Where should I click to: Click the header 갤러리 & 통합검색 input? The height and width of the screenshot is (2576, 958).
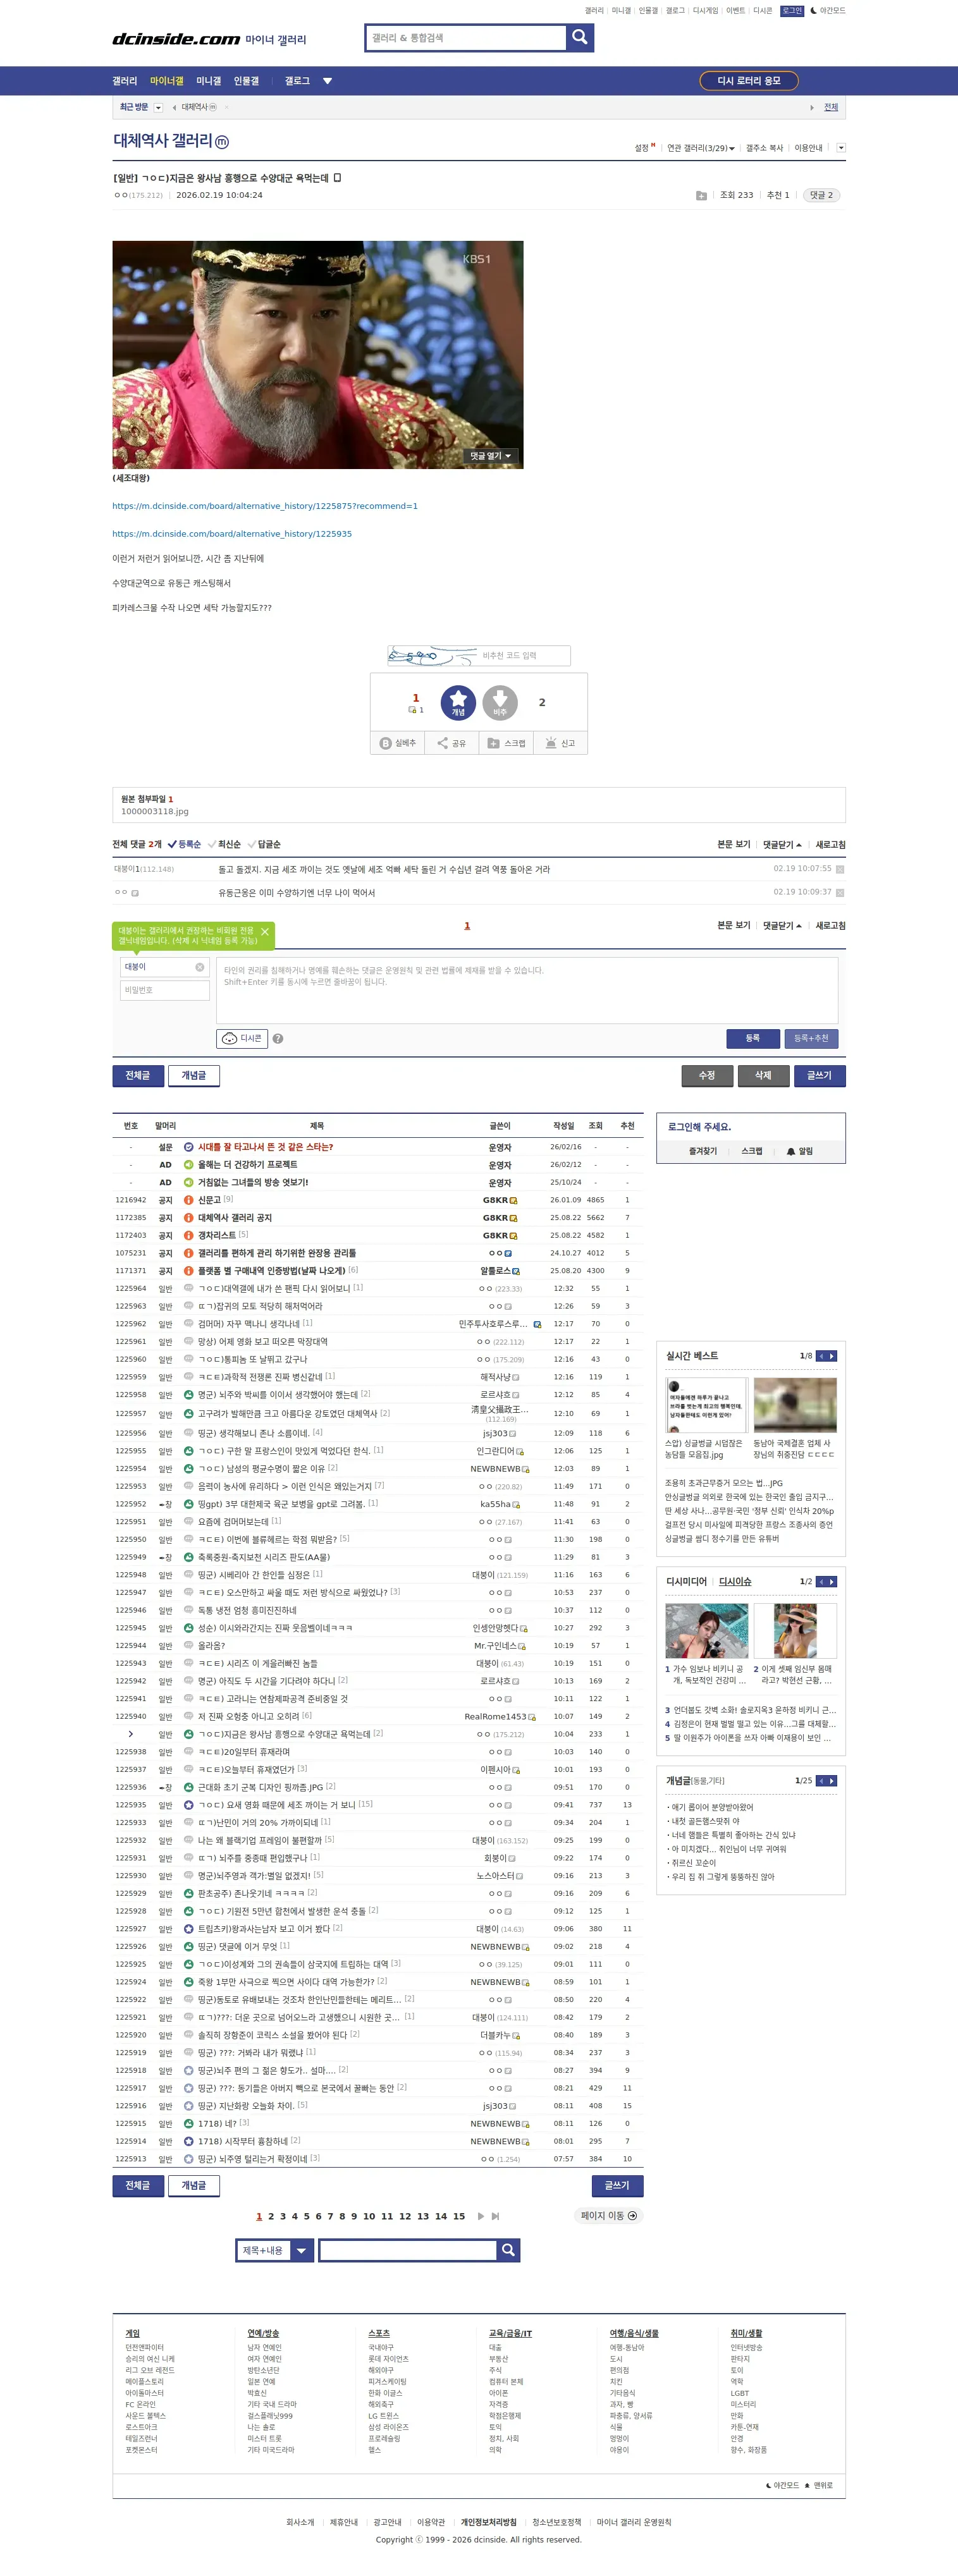[466, 38]
